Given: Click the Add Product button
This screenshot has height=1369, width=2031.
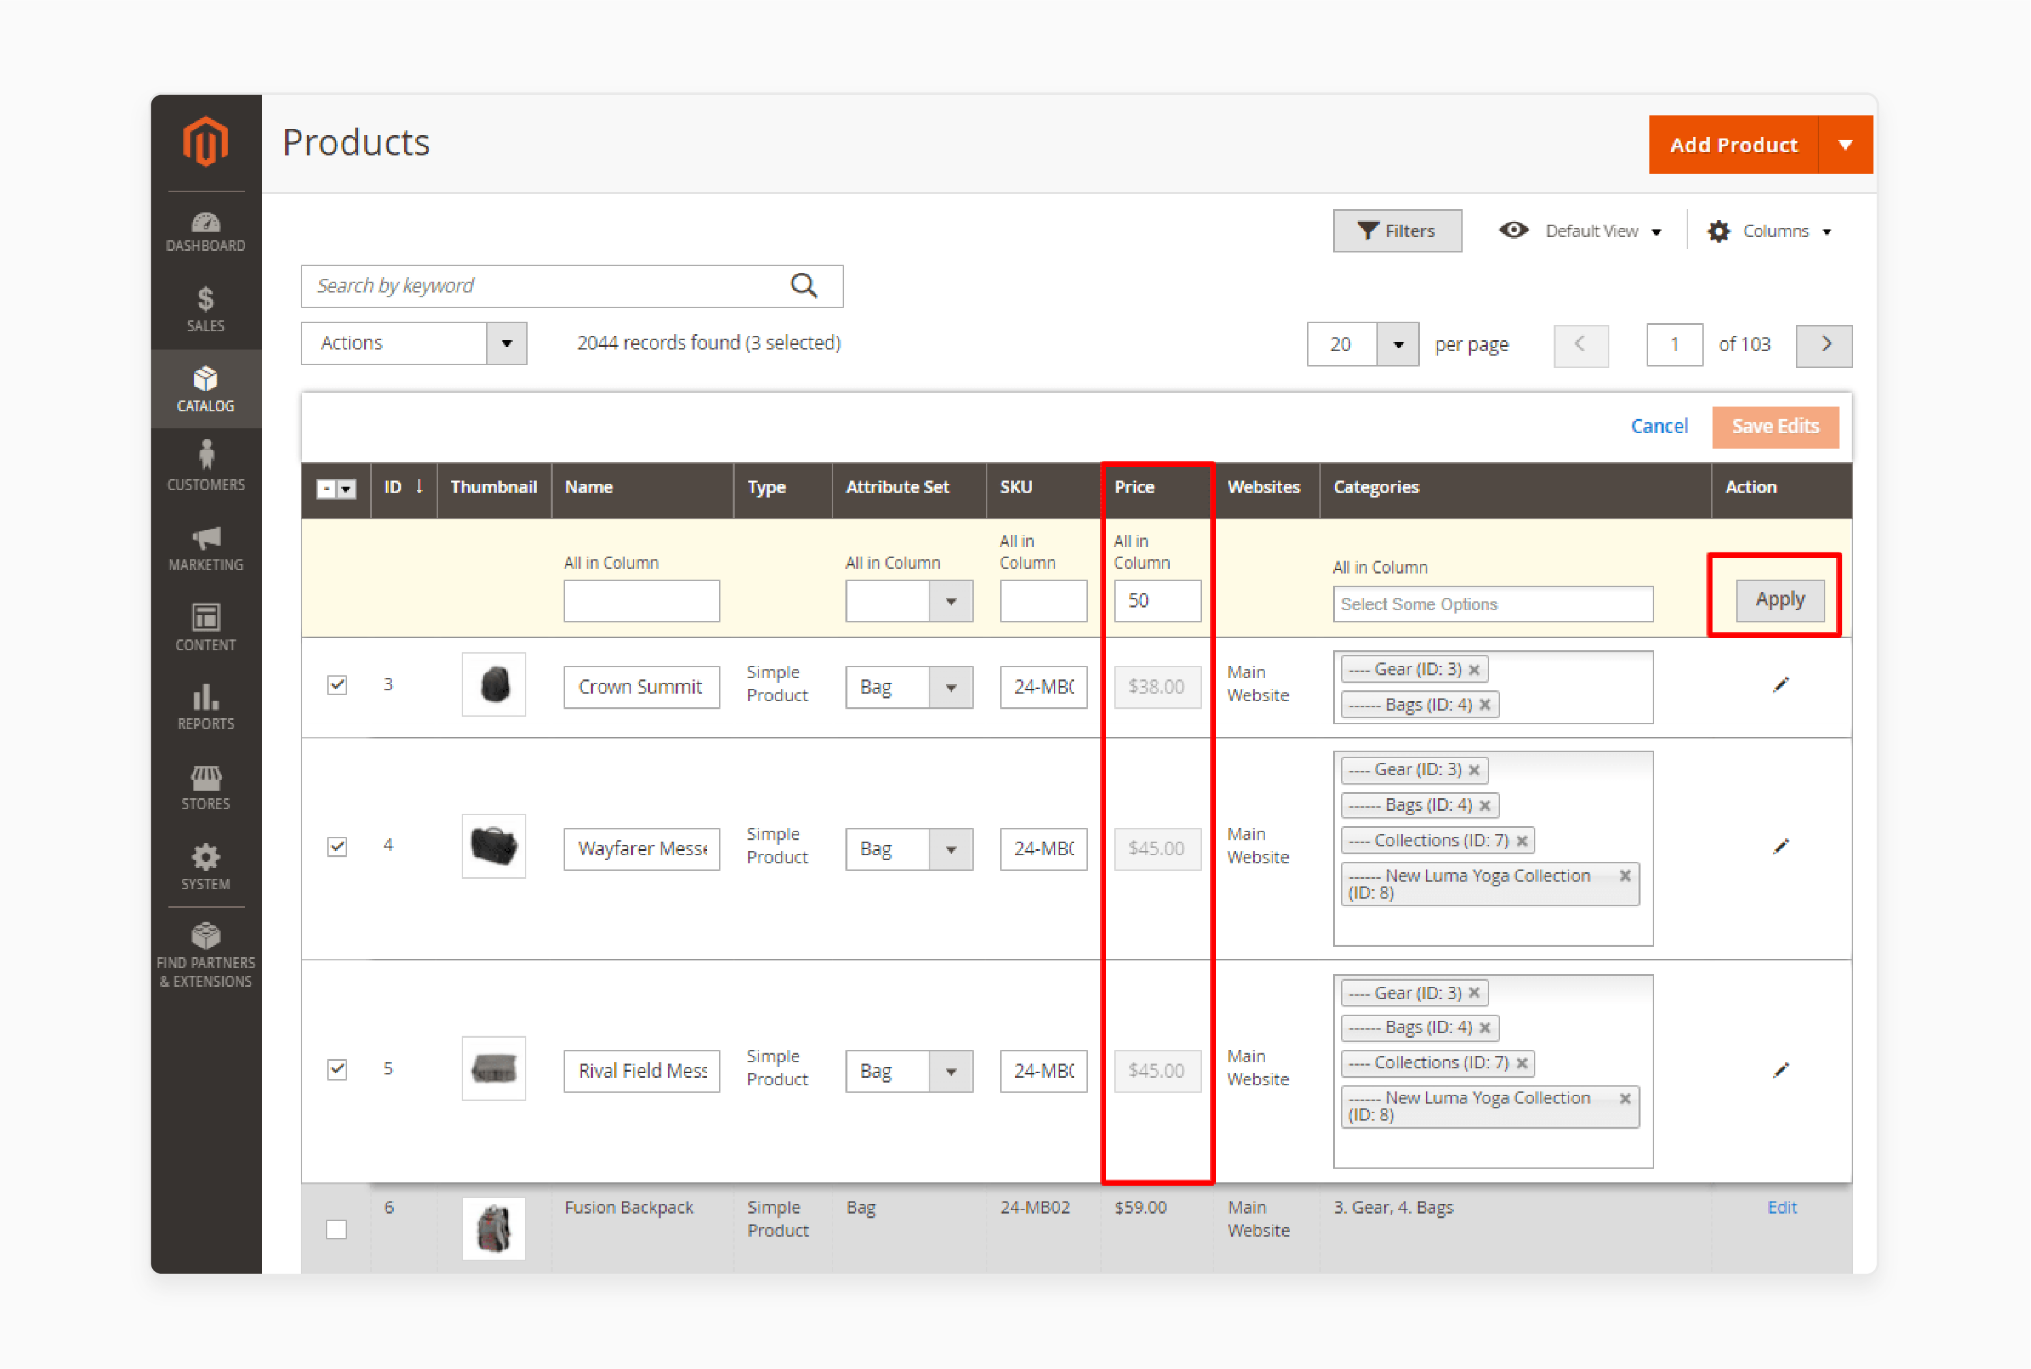Looking at the screenshot, I should click(1734, 145).
